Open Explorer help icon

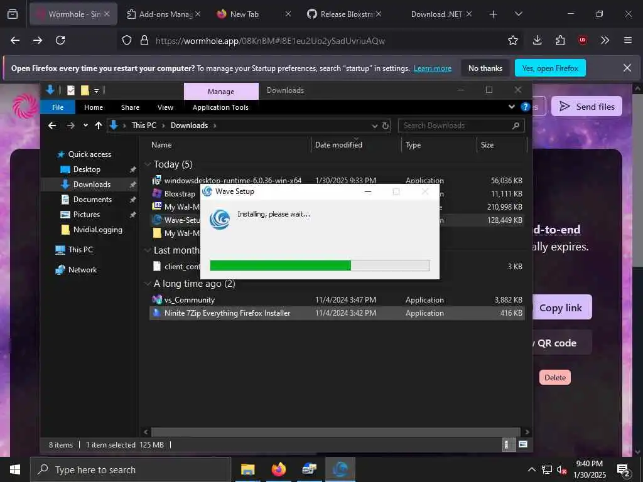coord(525,107)
